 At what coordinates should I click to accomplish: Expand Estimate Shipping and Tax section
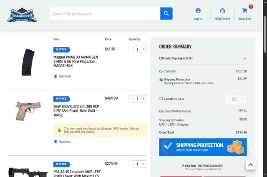[244, 59]
